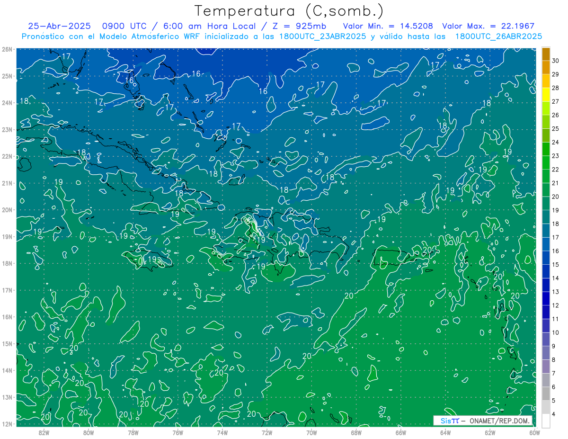Click the dark orange top swatch of the color scale

546,54
